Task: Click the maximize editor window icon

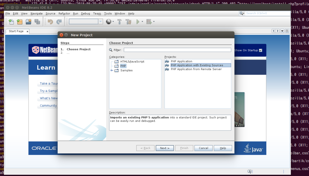Action: tap(287, 31)
